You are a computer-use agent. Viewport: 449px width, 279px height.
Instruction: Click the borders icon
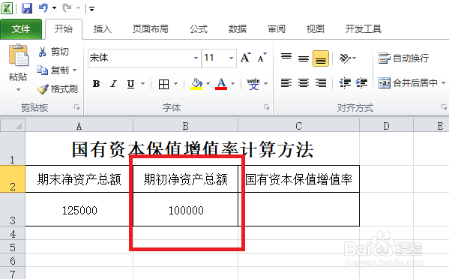(163, 84)
